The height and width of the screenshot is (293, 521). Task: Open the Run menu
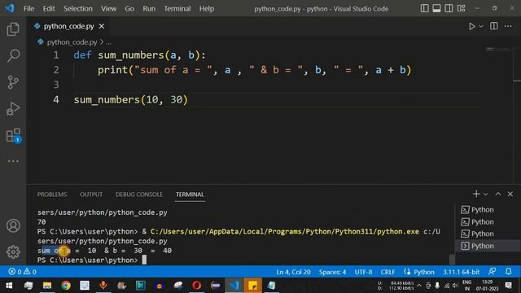(149, 9)
